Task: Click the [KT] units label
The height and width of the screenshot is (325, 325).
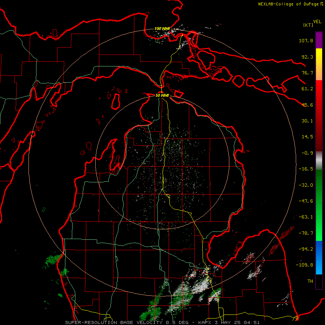Action: click(x=308, y=25)
